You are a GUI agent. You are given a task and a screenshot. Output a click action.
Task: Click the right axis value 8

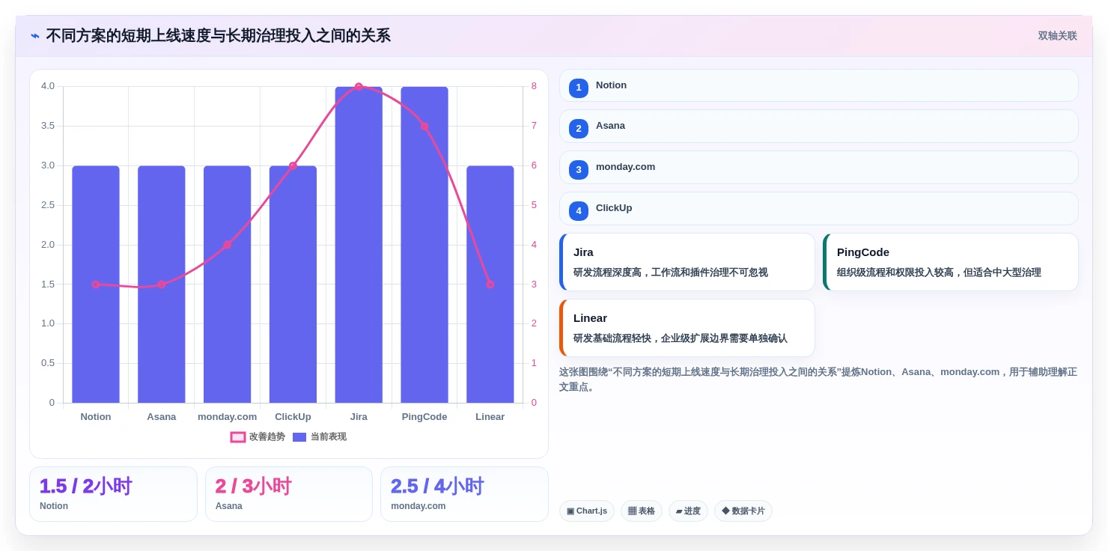click(534, 86)
